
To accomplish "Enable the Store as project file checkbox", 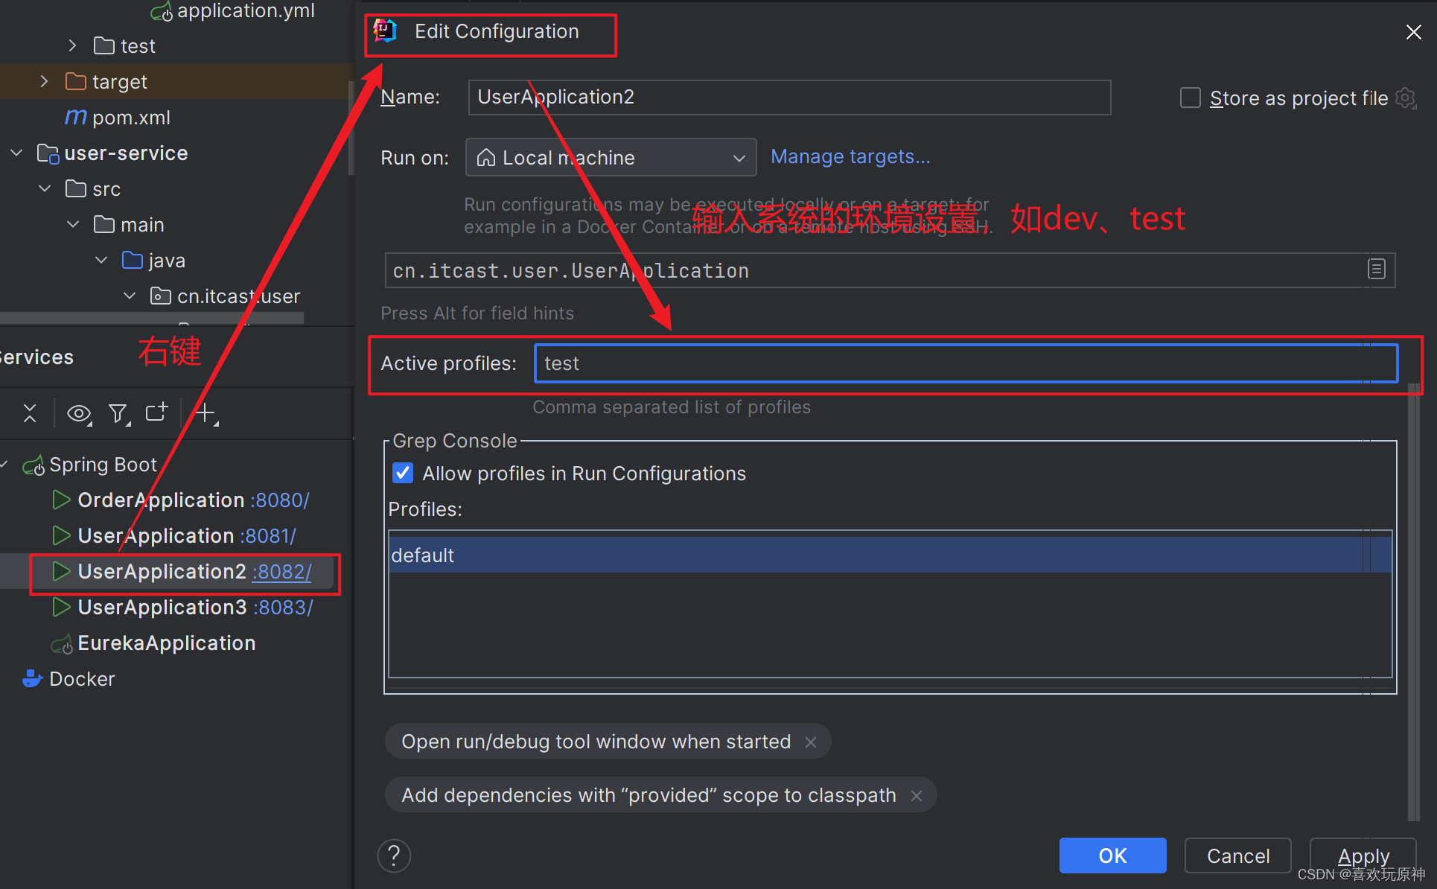I will (x=1190, y=98).
